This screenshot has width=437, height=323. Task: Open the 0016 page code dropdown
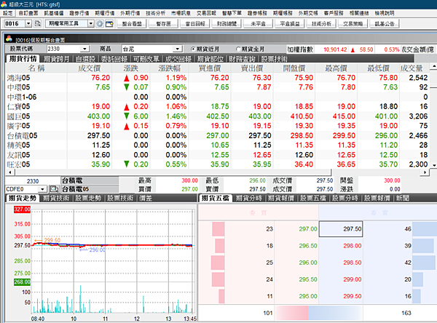click(x=28, y=23)
